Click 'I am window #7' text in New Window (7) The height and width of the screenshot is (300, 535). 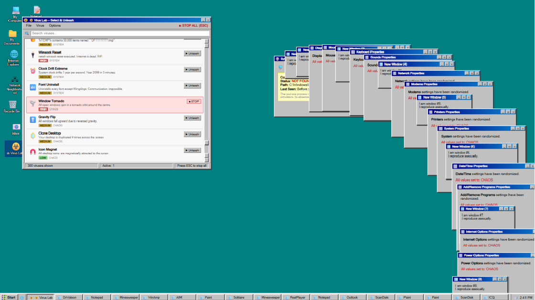[x=472, y=215]
